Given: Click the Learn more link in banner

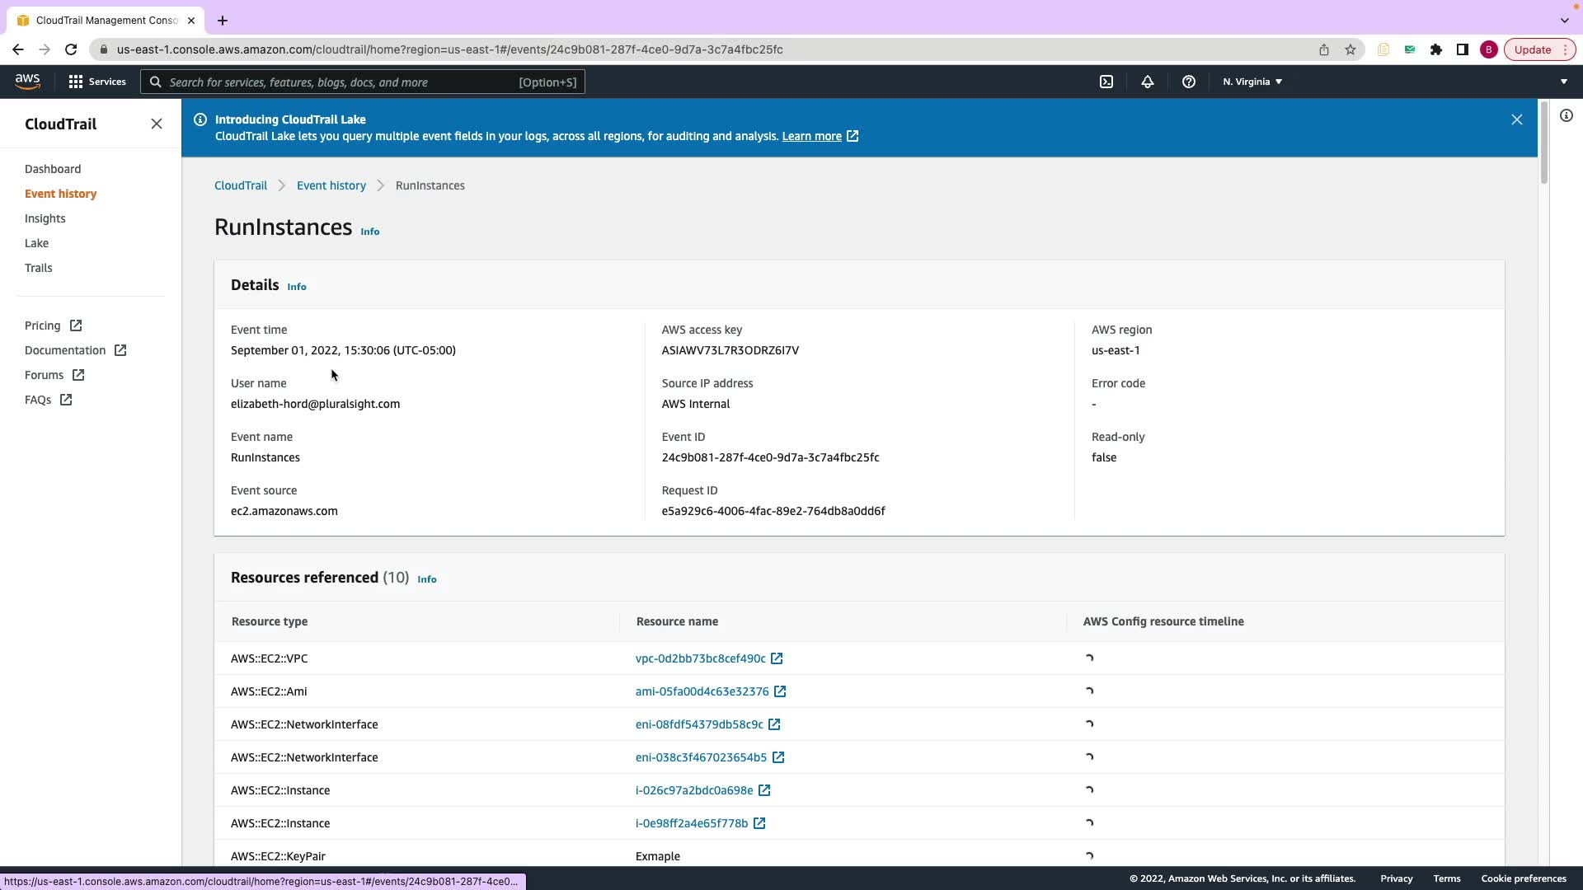Looking at the screenshot, I should pos(811,136).
